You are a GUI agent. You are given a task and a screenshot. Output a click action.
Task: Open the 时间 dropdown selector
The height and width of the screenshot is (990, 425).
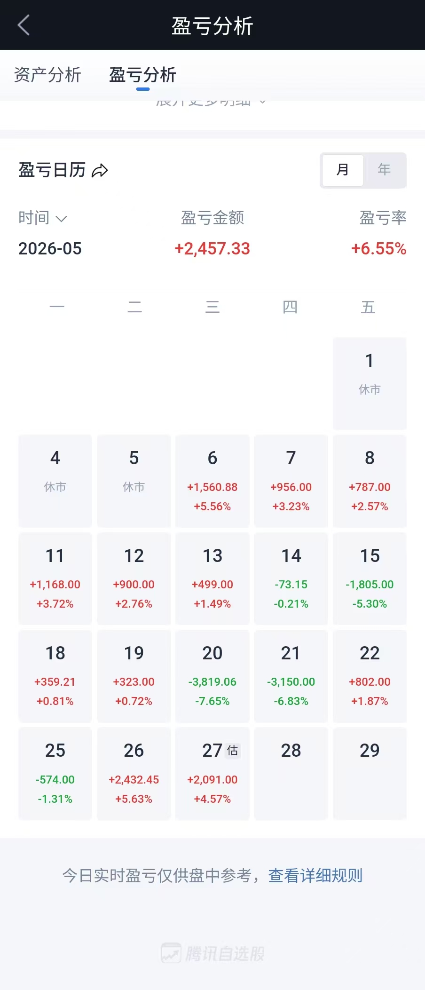43,218
